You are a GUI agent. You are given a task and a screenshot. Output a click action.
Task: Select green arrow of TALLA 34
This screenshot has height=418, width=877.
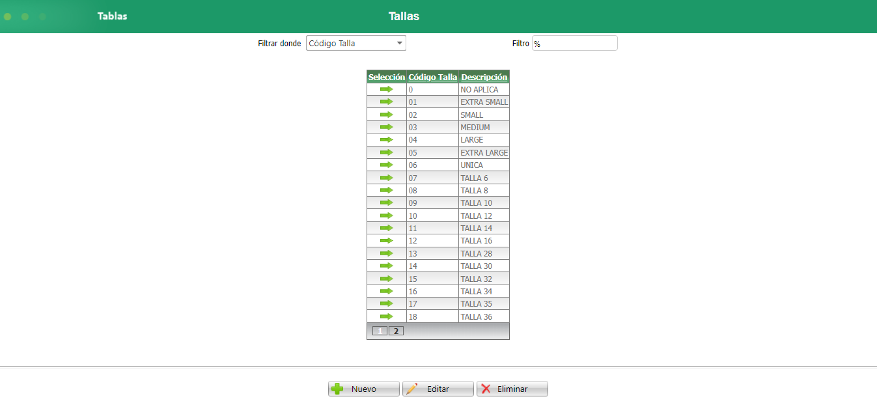point(387,291)
